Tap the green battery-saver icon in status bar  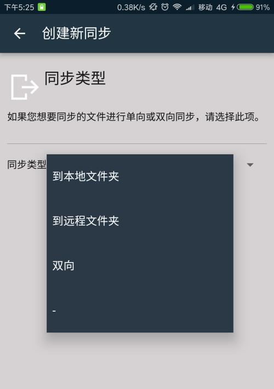pyautogui.click(x=42, y=7)
